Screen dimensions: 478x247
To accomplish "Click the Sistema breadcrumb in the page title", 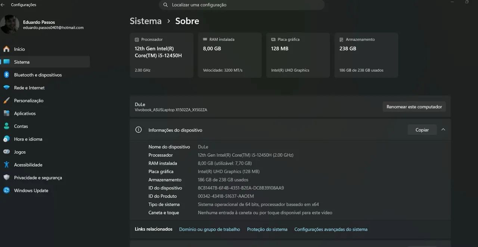I will tap(146, 21).
